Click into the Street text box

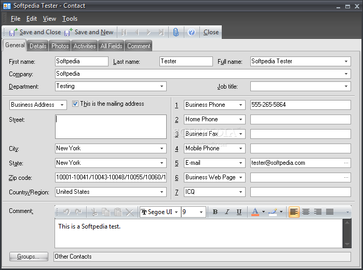click(111, 127)
